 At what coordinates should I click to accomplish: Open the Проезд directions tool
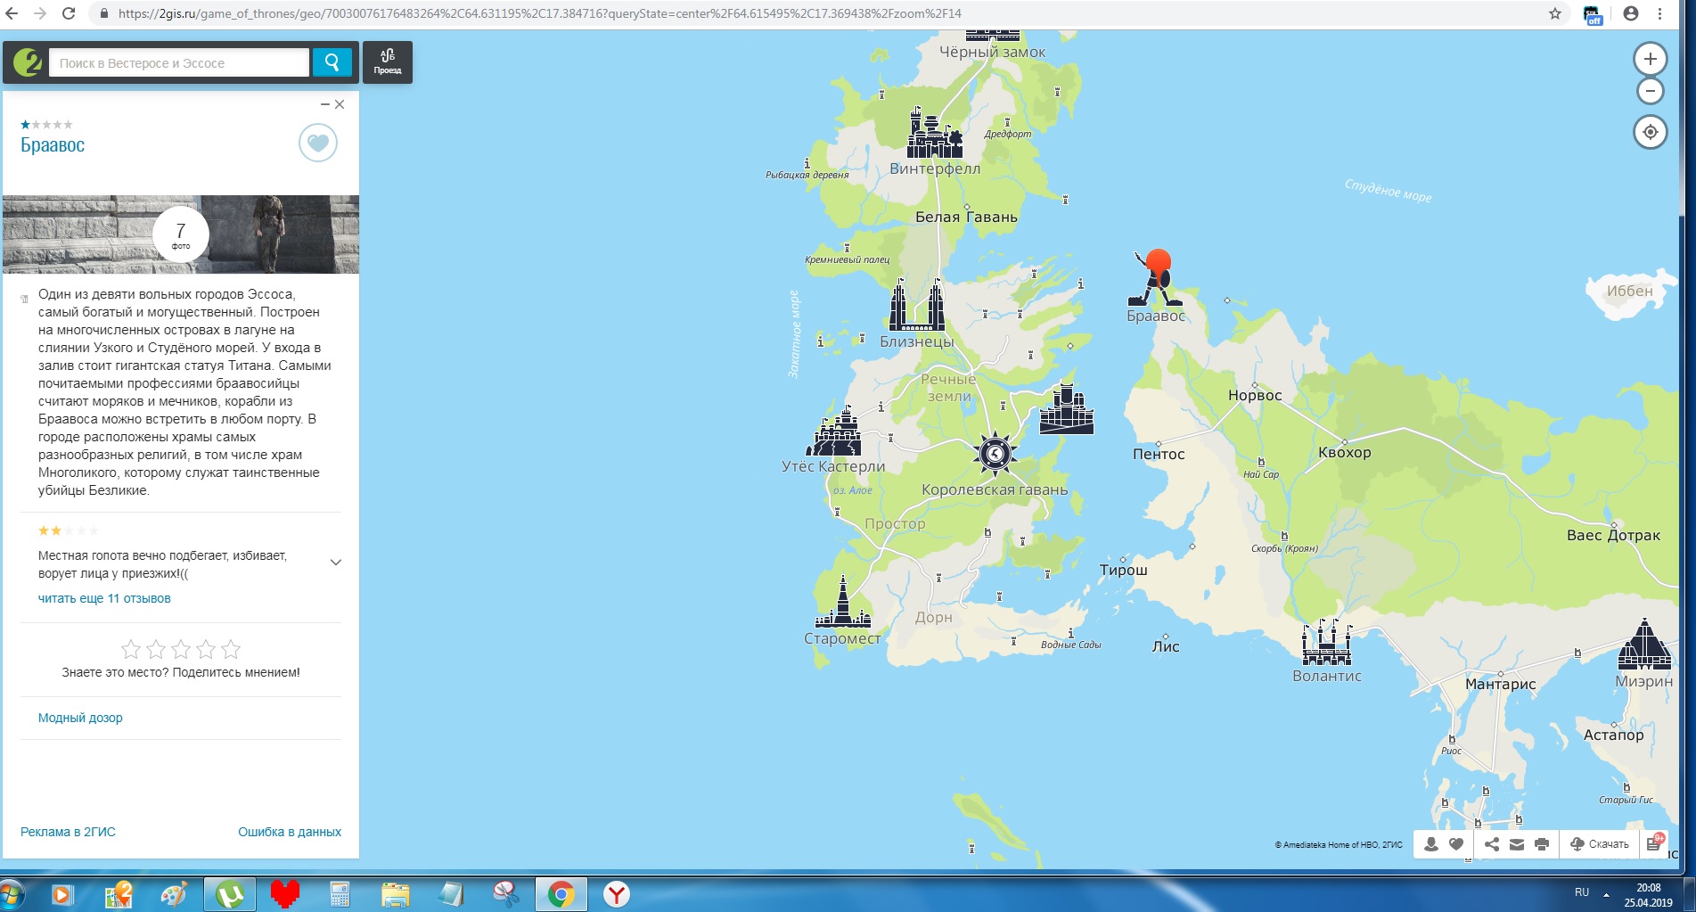coord(388,62)
